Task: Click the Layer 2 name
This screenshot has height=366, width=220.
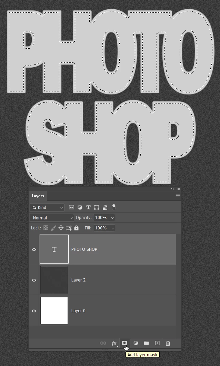Action: tap(78, 280)
